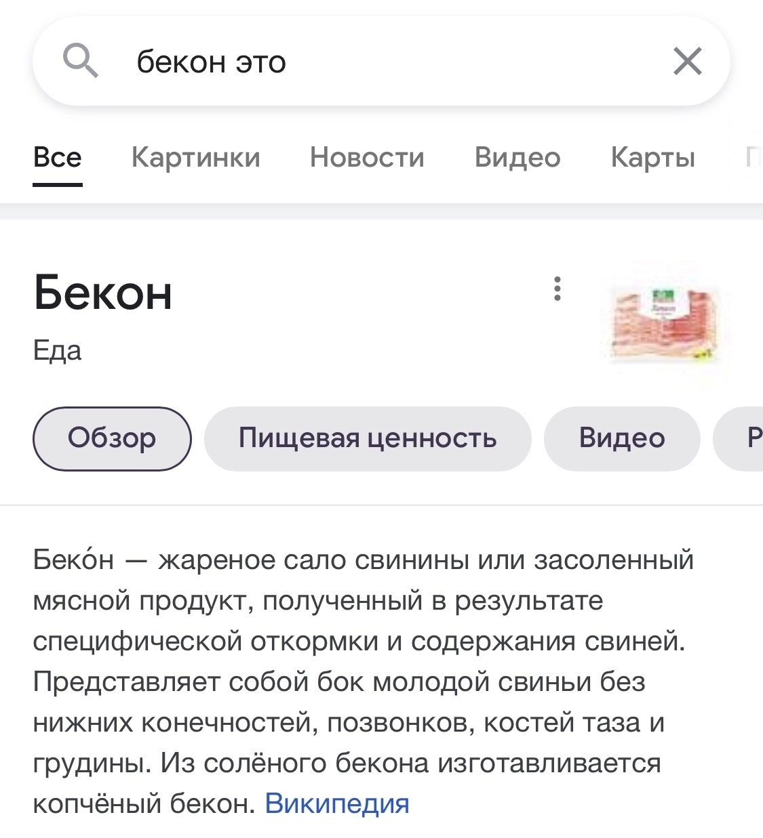
Task: Select the Видео tab in search navigation
Action: (517, 158)
